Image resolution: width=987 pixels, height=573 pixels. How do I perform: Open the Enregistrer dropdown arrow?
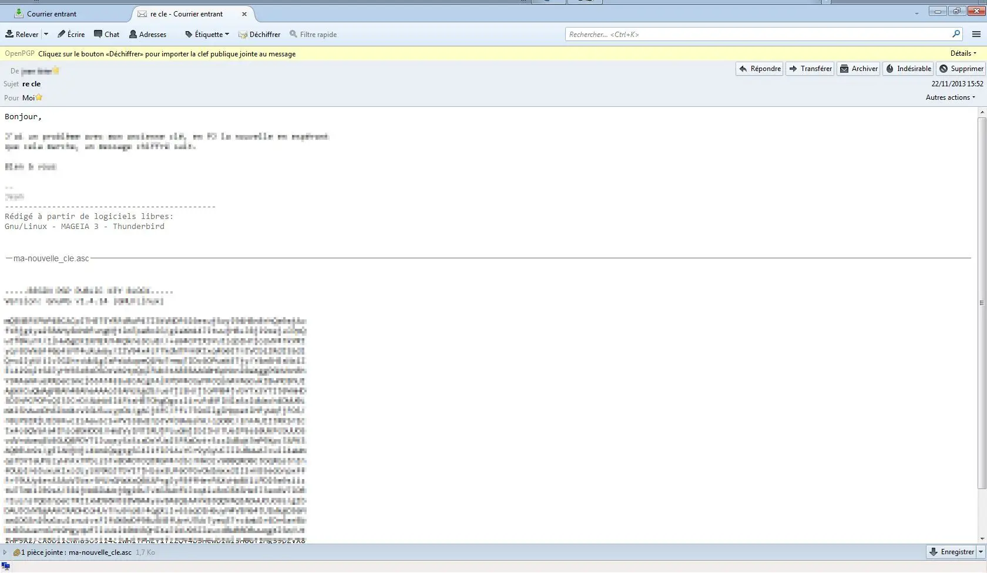coord(981,552)
